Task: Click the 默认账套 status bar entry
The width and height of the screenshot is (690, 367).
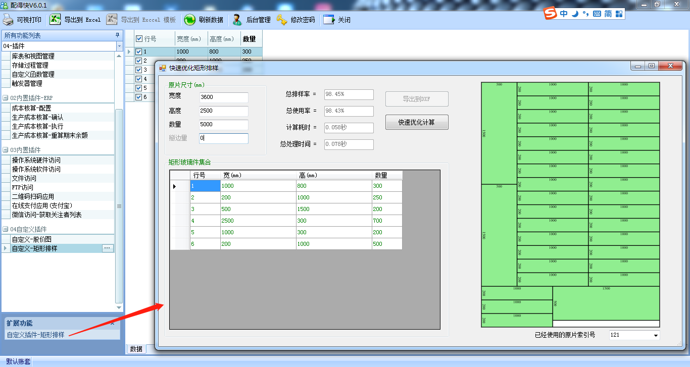Action: (19, 362)
